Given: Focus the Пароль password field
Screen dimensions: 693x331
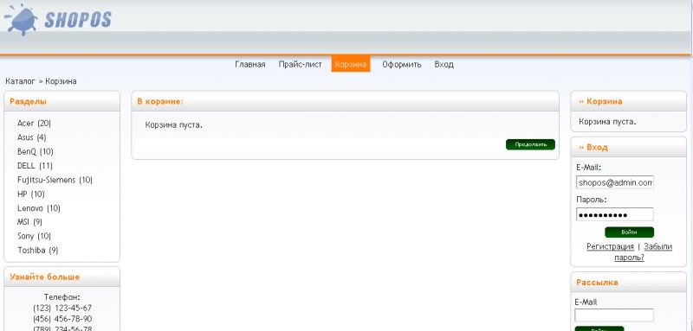Looking at the screenshot, I should point(615,214).
